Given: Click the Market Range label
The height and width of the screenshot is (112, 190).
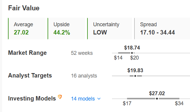Looking at the screenshot, I should click(27, 53).
